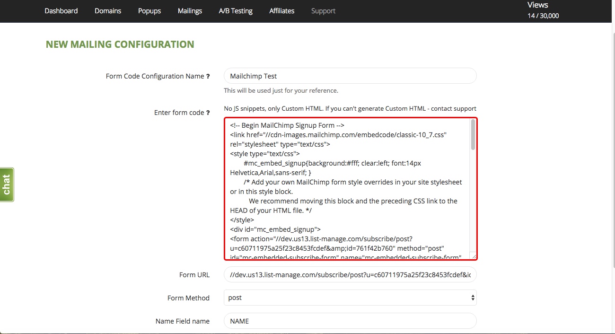Show help for Form Code Configuration Name

coord(208,76)
